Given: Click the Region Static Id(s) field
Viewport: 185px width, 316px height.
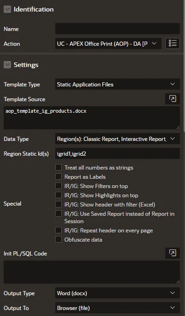Looking at the screenshot, I should (x=117, y=153).
